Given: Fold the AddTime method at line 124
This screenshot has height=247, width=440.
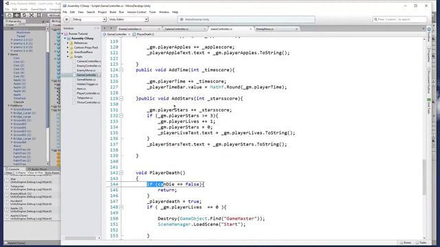Looking at the screenshot, I should [121, 70].
